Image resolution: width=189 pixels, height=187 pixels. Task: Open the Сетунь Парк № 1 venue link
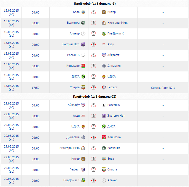click(x=163, y=88)
